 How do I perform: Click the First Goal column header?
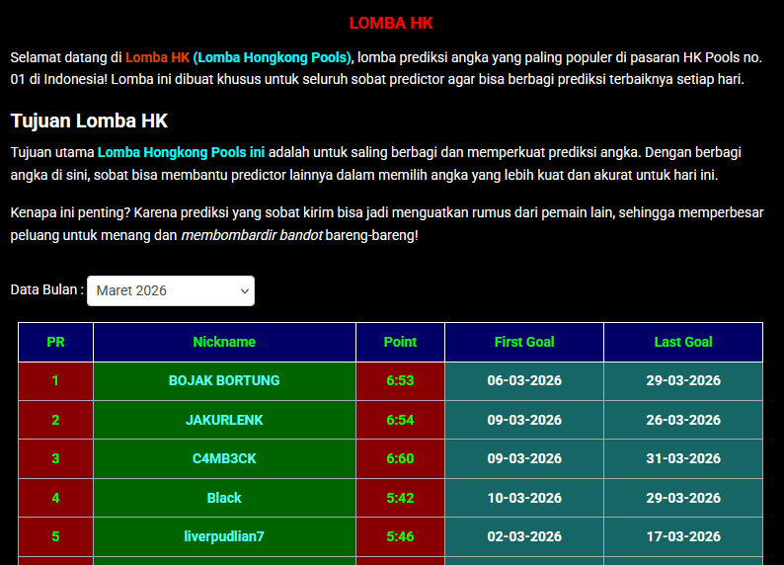524,342
